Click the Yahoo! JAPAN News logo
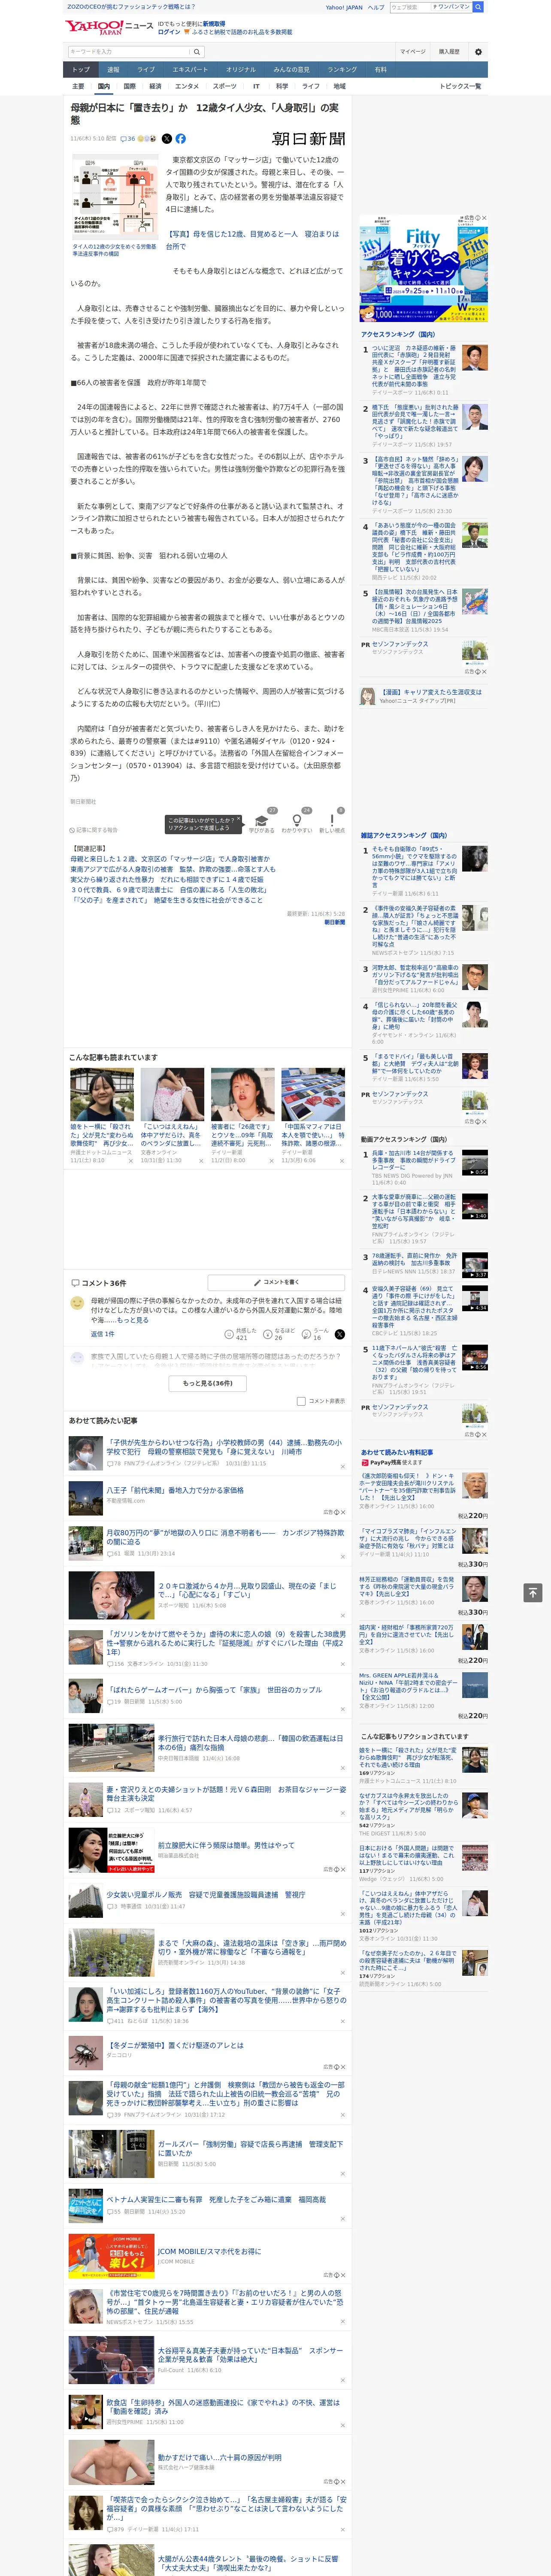551x2576 pixels. click(x=109, y=27)
